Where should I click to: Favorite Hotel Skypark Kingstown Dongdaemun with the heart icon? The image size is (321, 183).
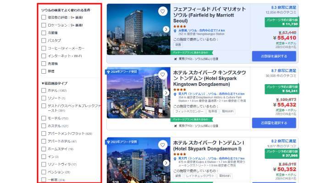pos(162,75)
